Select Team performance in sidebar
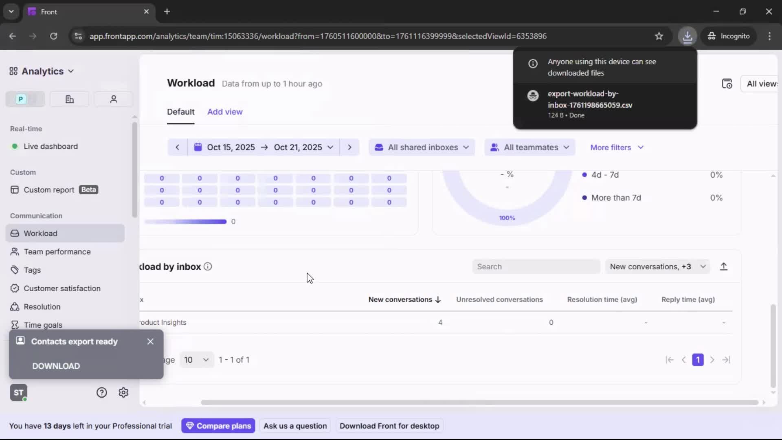This screenshot has width=782, height=440. coord(57,252)
